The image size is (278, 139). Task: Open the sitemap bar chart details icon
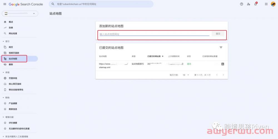click(223, 64)
